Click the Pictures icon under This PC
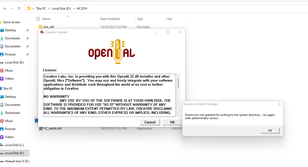This screenshot has height=167, width=308. [2, 129]
